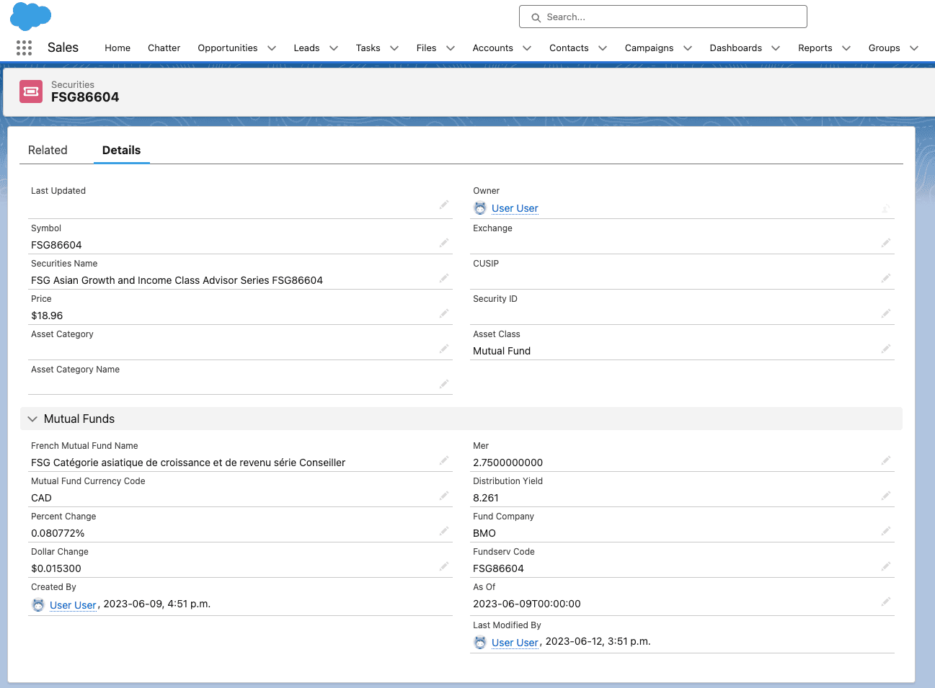Click the magnifier icon in search bar
Viewport: 935px width, 688px height.
(536, 17)
